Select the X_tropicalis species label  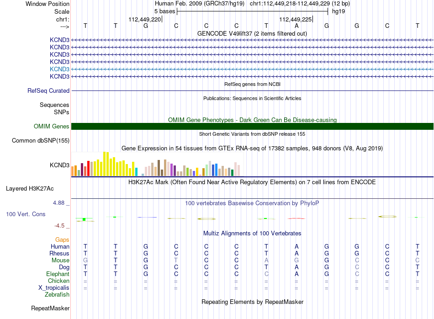[54, 288]
